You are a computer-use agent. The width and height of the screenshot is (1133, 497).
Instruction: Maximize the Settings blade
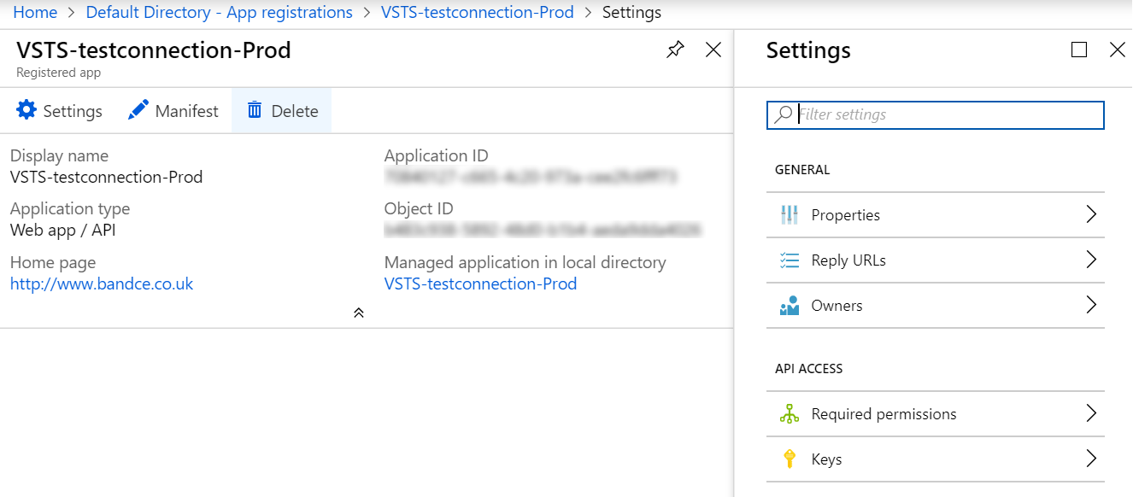point(1079,50)
